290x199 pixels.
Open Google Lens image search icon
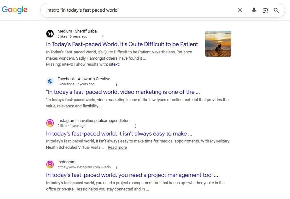(x=265, y=10)
